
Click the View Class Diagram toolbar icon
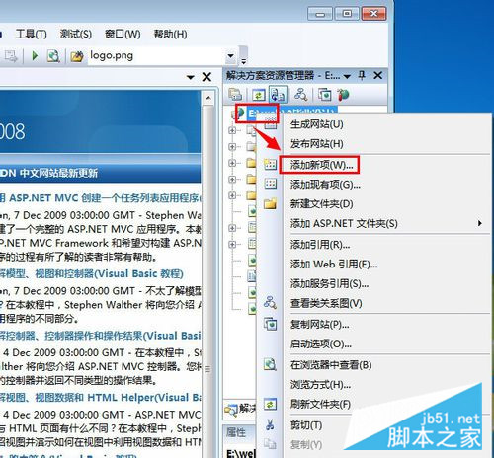coord(301,95)
